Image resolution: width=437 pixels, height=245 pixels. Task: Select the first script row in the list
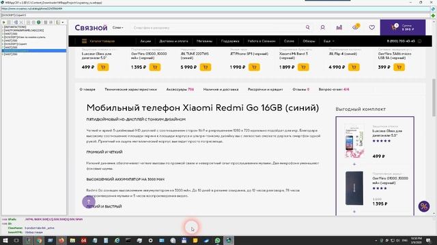coord(34,27)
